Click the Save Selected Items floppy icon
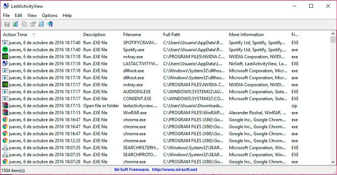337x175 pixels. (x=7, y=24)
